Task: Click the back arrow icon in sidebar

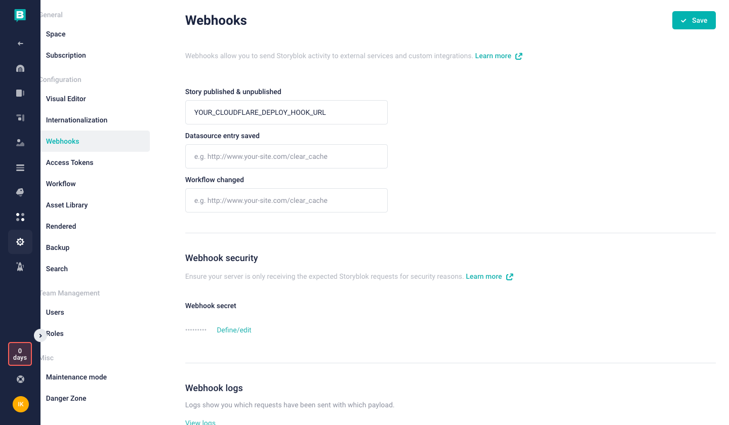Action: [20, 44]
